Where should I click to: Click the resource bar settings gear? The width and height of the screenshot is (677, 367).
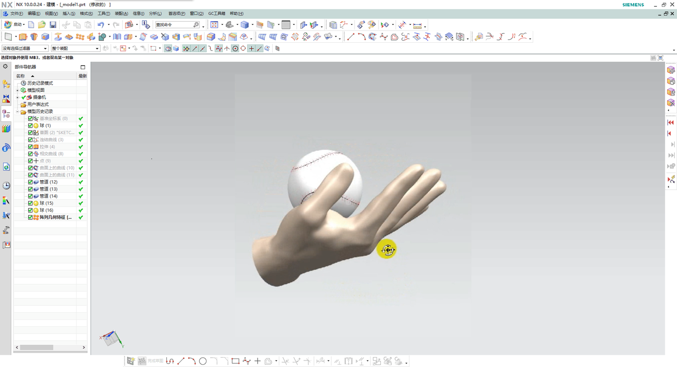[x=6, y=66]
